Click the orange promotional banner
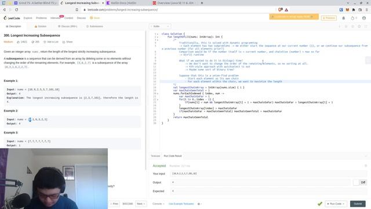The image size is (371, 209). [294, 17]
